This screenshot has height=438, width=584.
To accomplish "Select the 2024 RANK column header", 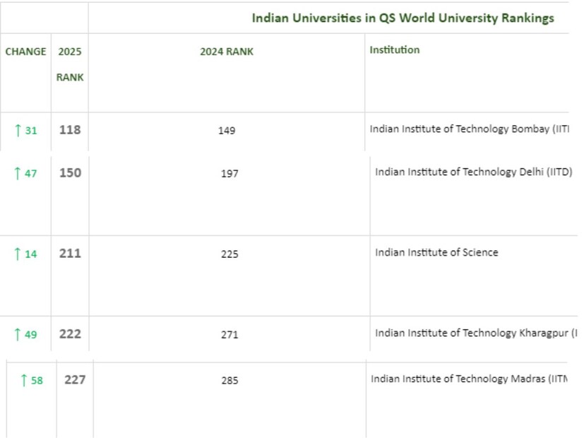I will tap(226, 52).
